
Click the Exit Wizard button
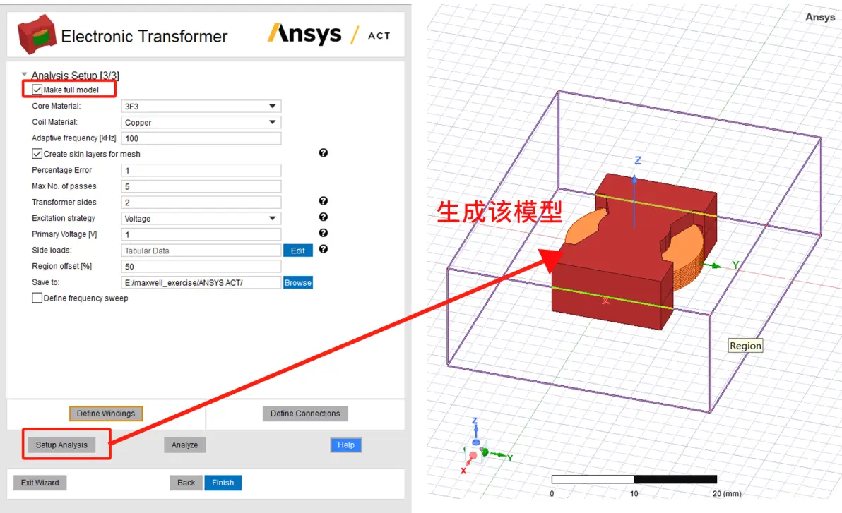click(40, 483)
